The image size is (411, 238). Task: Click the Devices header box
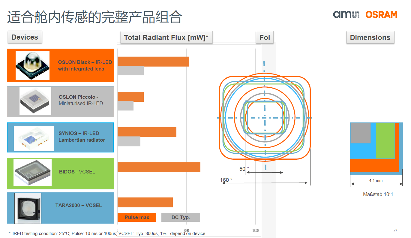point(25,37)
